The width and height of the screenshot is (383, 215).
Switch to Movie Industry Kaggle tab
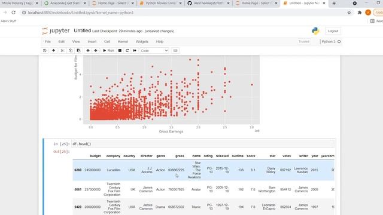click(x=17, y=3)
